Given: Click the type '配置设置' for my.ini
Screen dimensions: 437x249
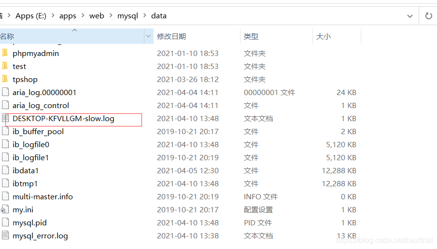Looking at the screenshot, I should click(258, 210).
